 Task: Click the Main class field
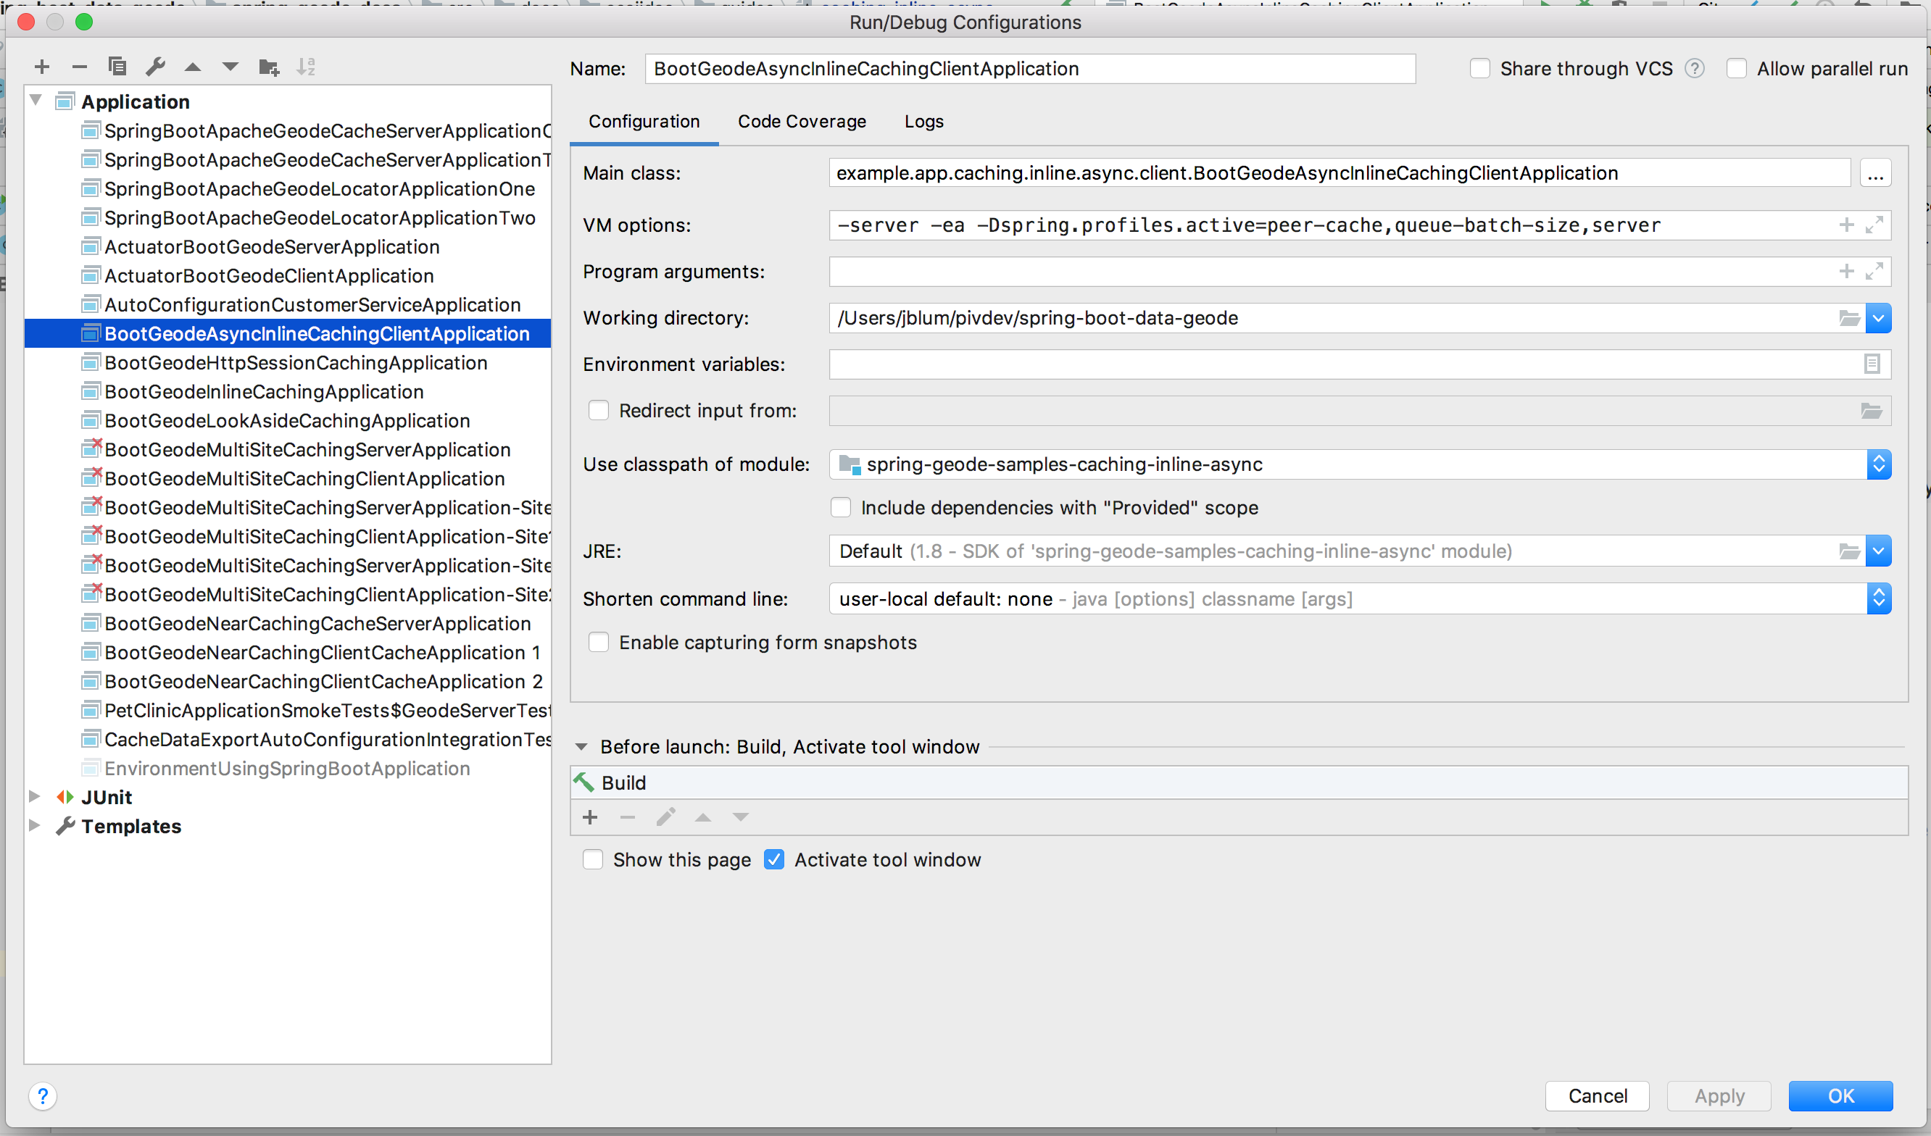1340,174
